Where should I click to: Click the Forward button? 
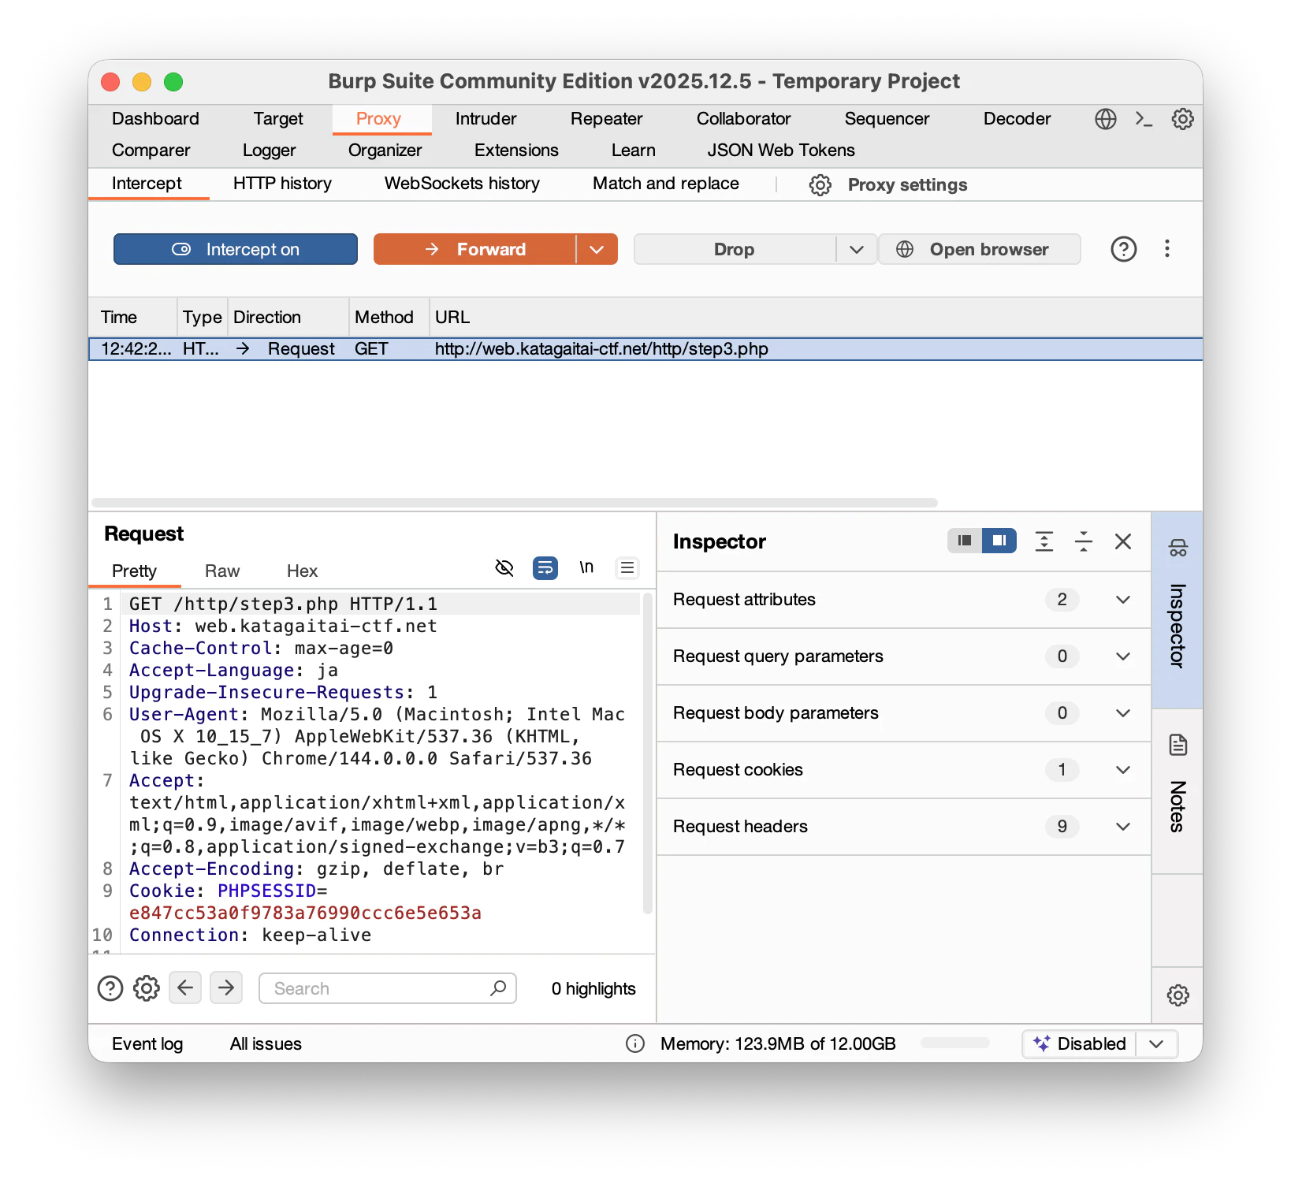pyautogui.click(x=474, y=249)
